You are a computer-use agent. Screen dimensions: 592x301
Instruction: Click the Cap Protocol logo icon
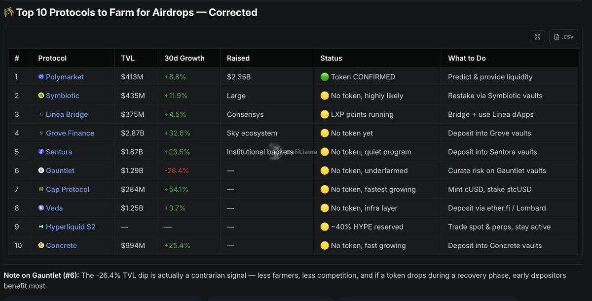41,189
